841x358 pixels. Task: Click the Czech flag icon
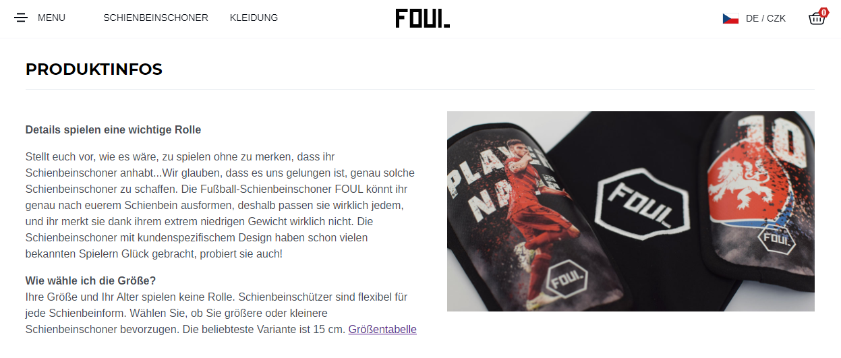[730, 18]
